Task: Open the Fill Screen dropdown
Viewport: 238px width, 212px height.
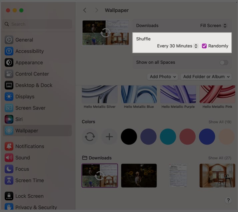Action: click(213, 25)
